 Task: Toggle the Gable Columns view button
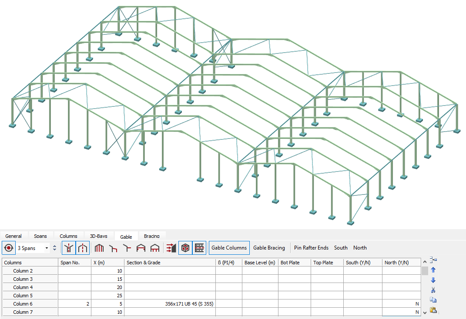click(x=229, y=248)
